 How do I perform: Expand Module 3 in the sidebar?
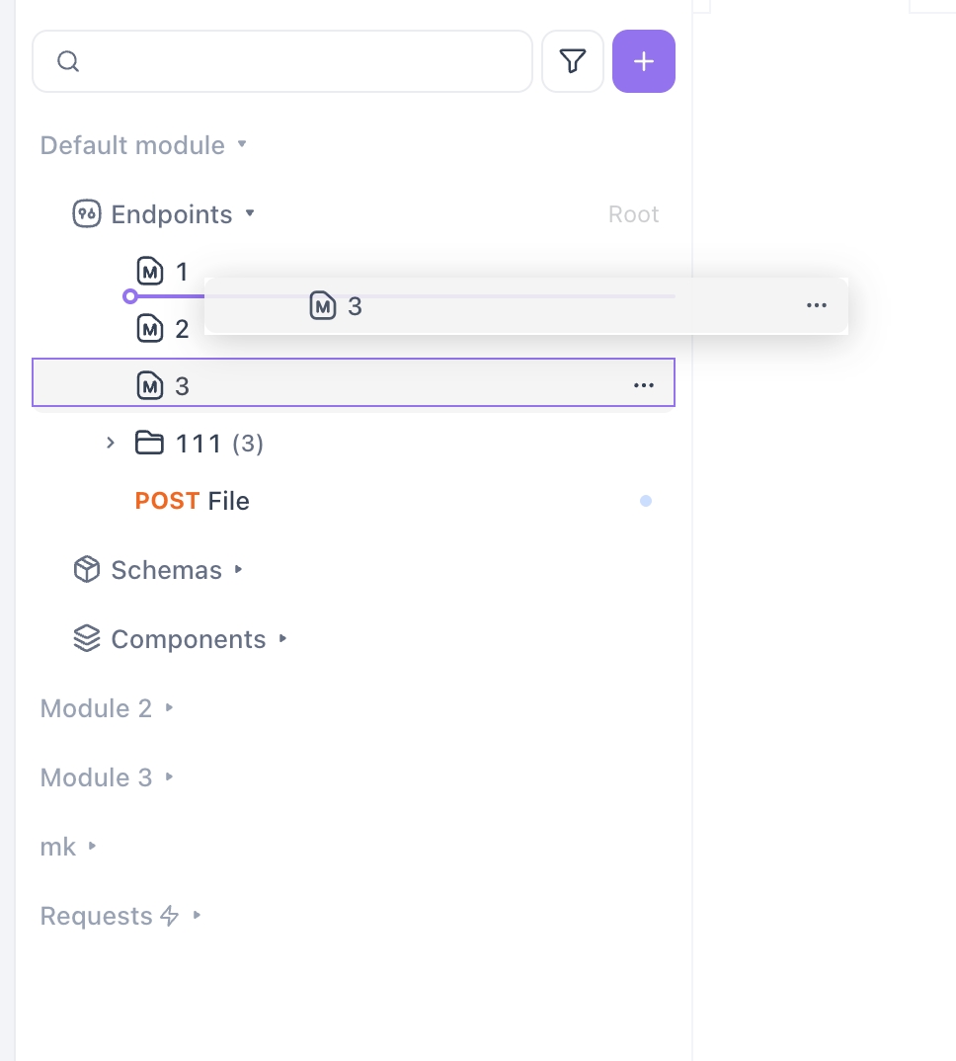(170, 777)
